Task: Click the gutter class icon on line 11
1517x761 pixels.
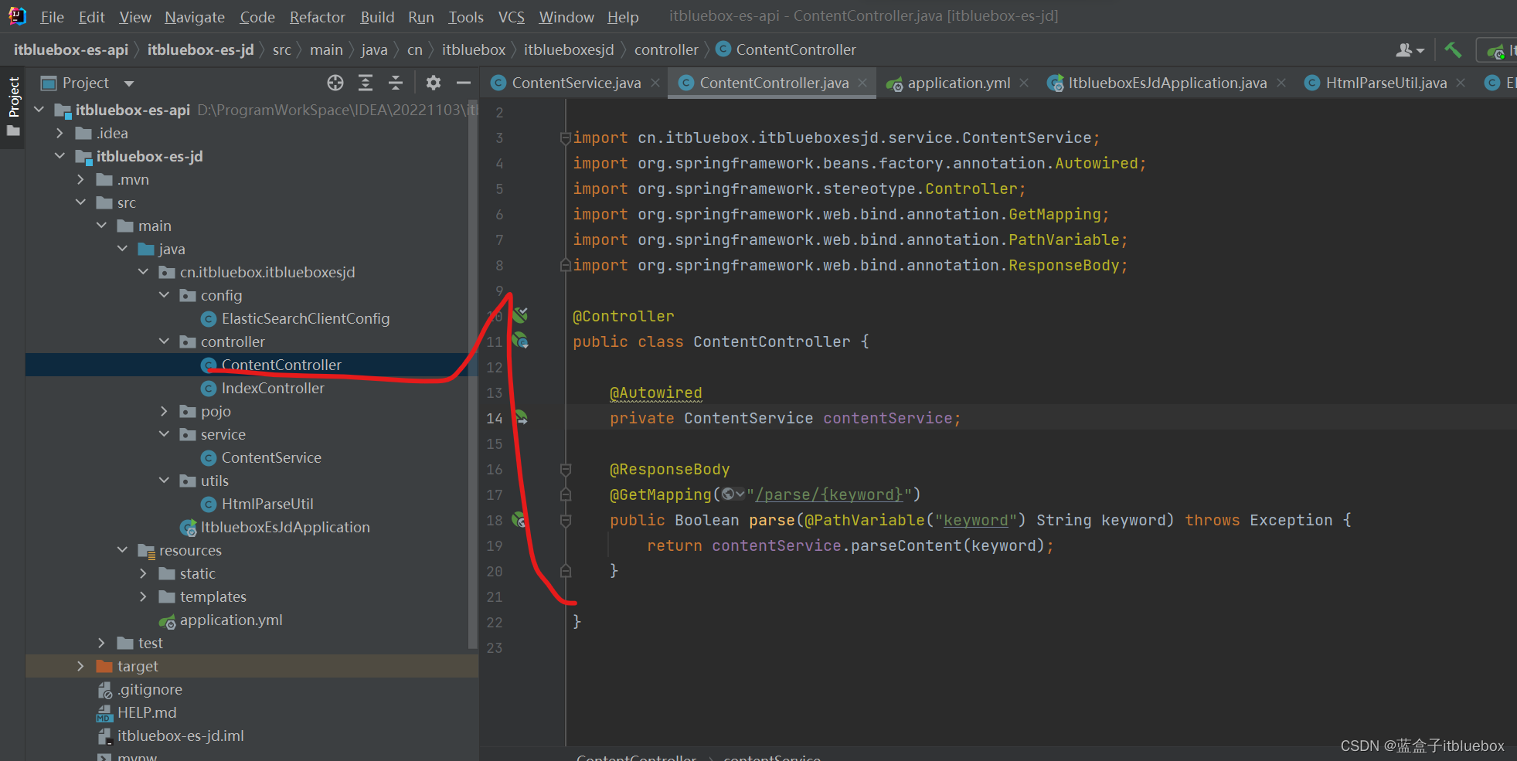Action: tap(521, 340)
